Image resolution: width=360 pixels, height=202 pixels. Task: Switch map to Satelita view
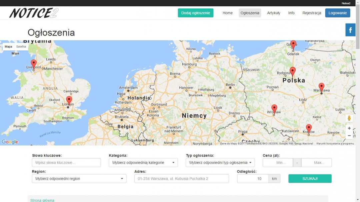21,47
